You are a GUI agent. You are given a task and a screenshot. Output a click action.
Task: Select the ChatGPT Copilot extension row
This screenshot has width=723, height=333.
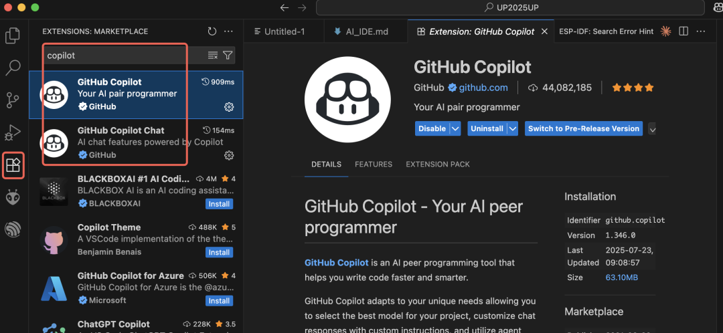(x=136, y=323)
